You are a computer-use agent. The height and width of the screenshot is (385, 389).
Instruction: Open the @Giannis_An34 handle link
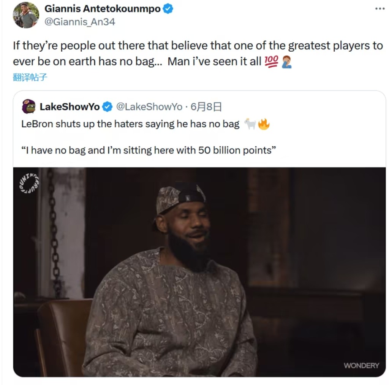[x=80, y=22]
